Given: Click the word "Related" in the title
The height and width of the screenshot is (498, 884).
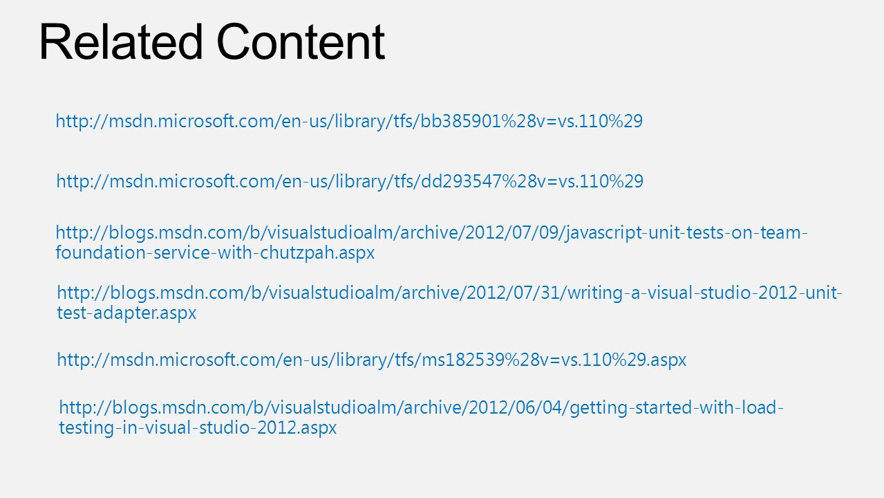Looking at the screenshot, I should (x=118, y=41).
